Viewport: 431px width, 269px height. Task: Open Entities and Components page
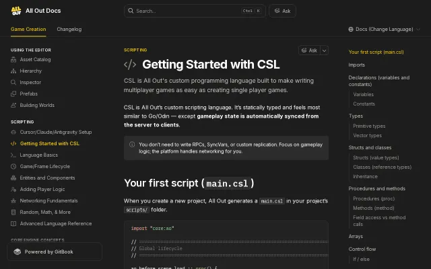pyautogui.click(x=47, y=178)
